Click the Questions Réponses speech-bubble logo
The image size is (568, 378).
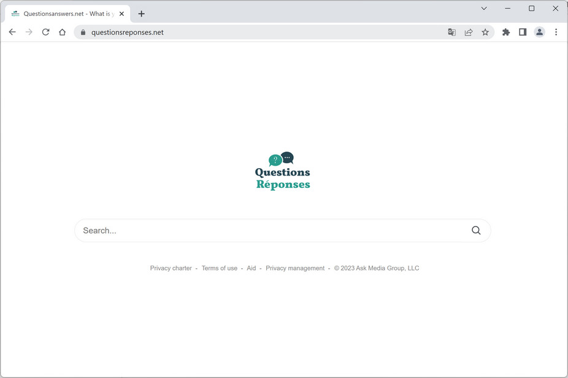point(280,159)
